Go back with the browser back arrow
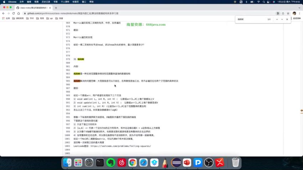This screenshot has width=303, height=170. click(4, 13)
